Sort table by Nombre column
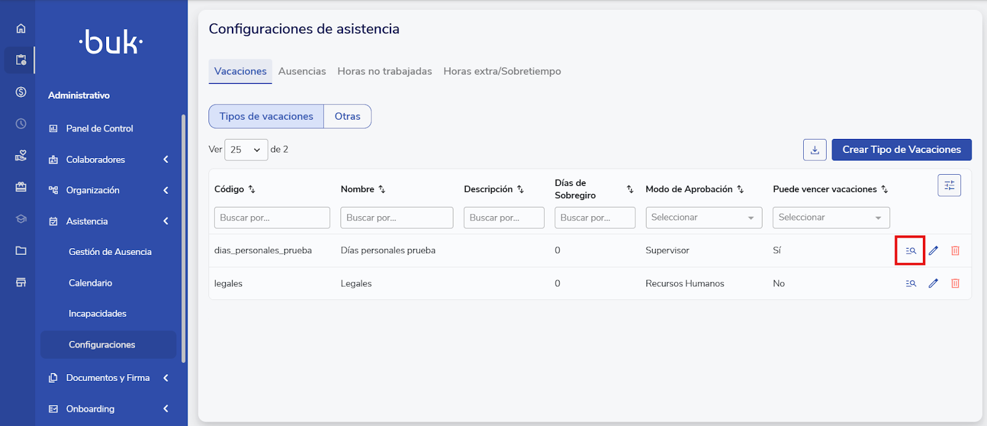 [x=382, y=189]
